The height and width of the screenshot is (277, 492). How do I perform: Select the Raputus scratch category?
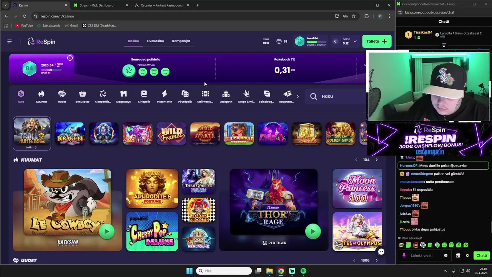(287, 97)
